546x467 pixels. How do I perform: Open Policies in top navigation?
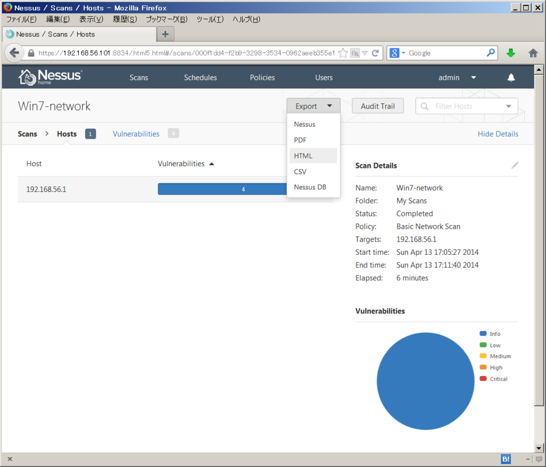(x=262, y=77)
